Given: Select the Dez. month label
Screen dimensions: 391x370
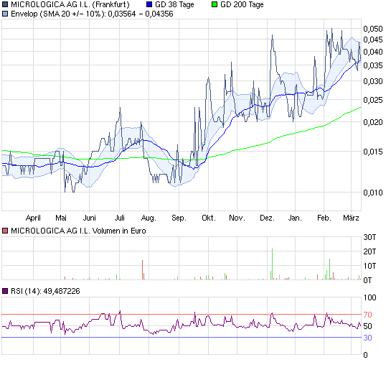Looking at the screenshot, I should click(267, 218).
